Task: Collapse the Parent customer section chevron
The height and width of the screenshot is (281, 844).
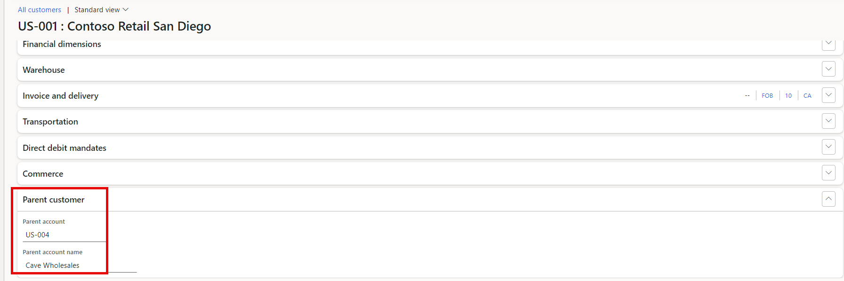Action: (828, 199)
